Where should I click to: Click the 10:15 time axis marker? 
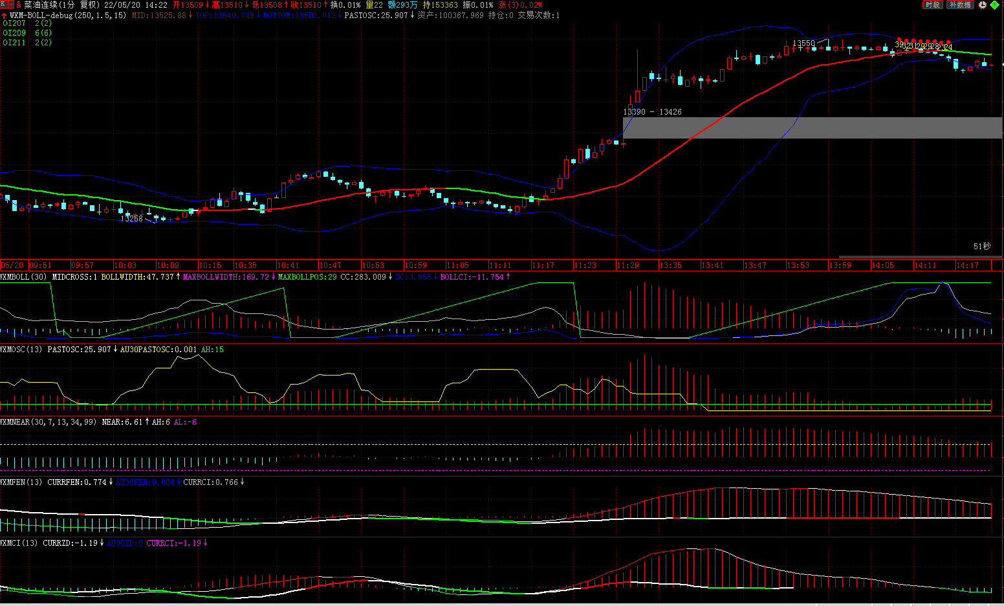click(x=210, y=265)
